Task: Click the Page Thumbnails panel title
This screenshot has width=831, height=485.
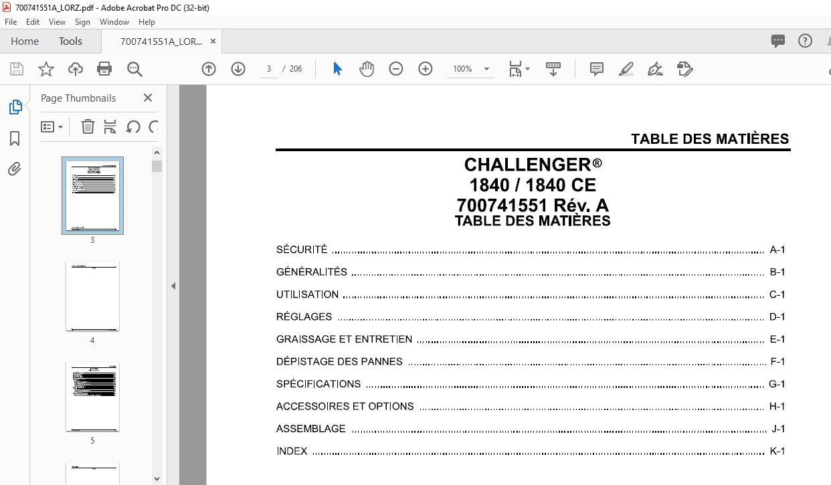Action: 78,98
